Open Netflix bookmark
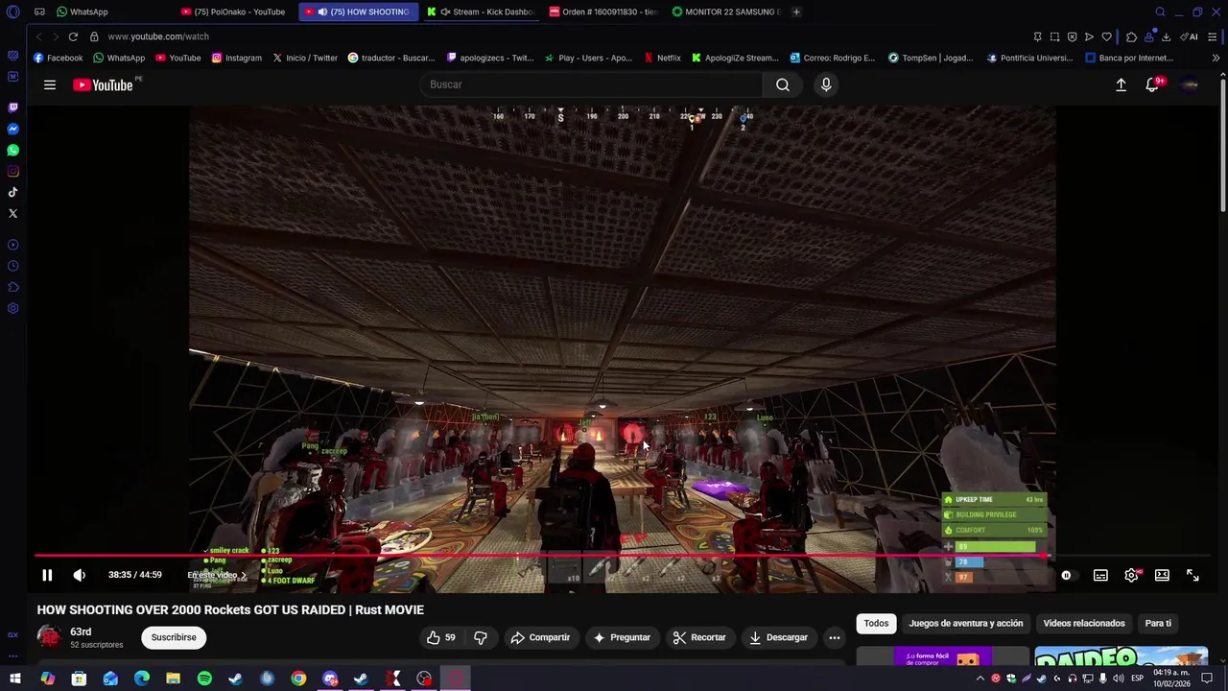This screenshot has width=1228, height=691. 663,58
